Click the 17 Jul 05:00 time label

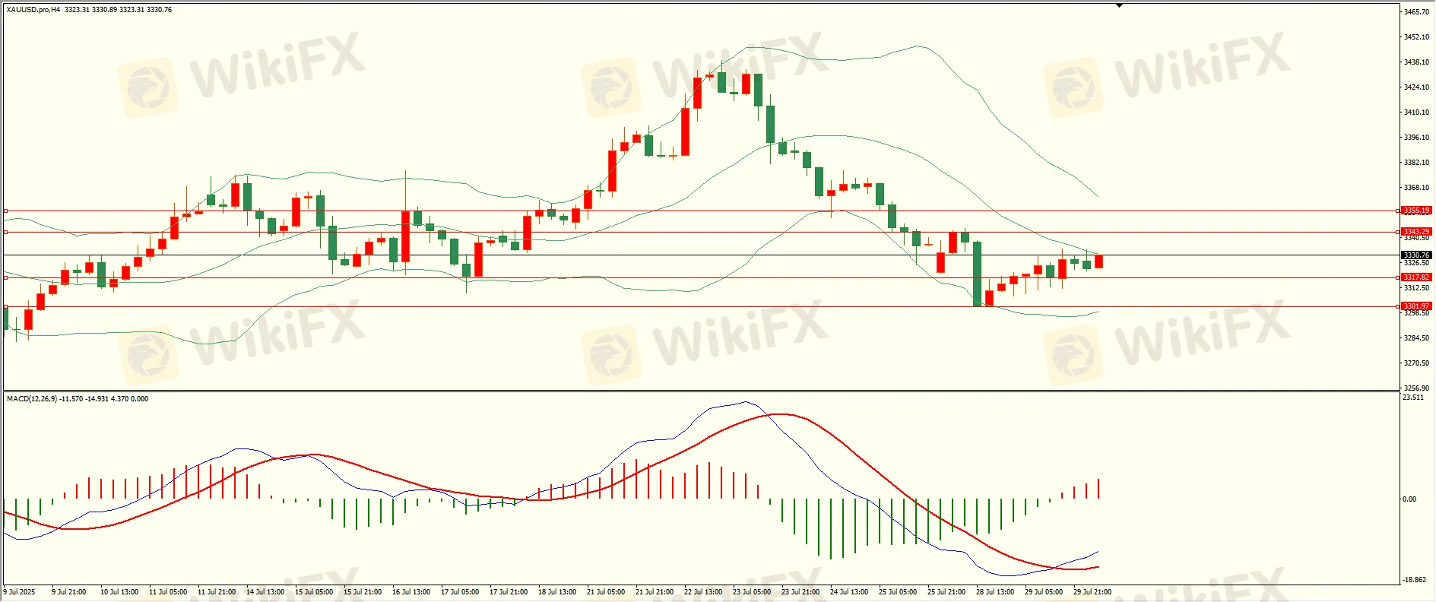[460, 592]
